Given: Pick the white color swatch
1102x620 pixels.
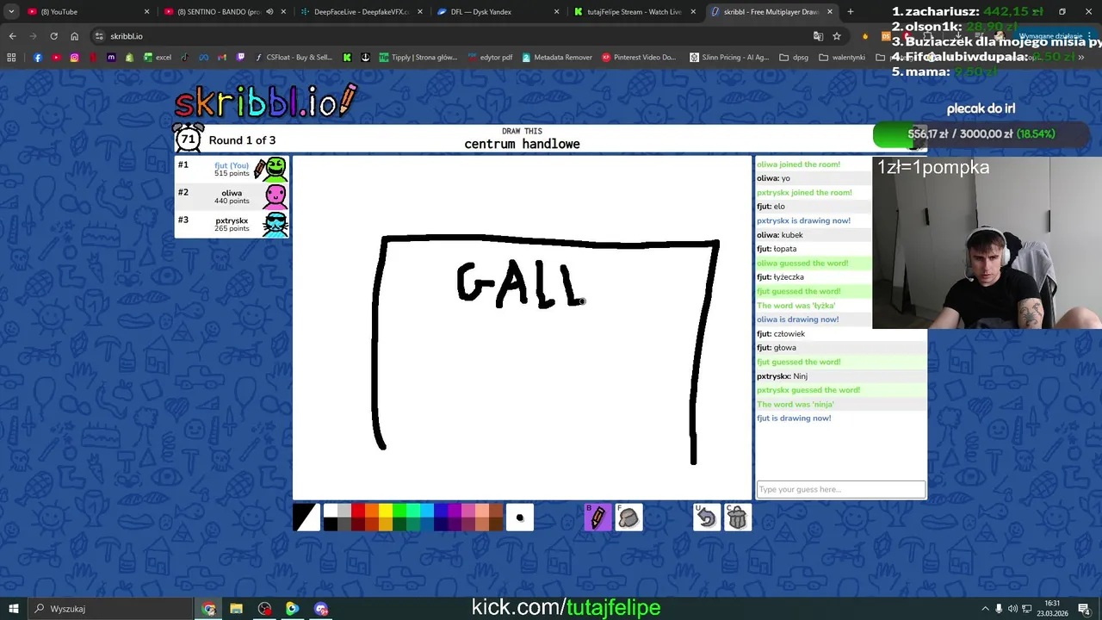Looking at the screenshot, I should pyautogui.click(x=331, y=510).
